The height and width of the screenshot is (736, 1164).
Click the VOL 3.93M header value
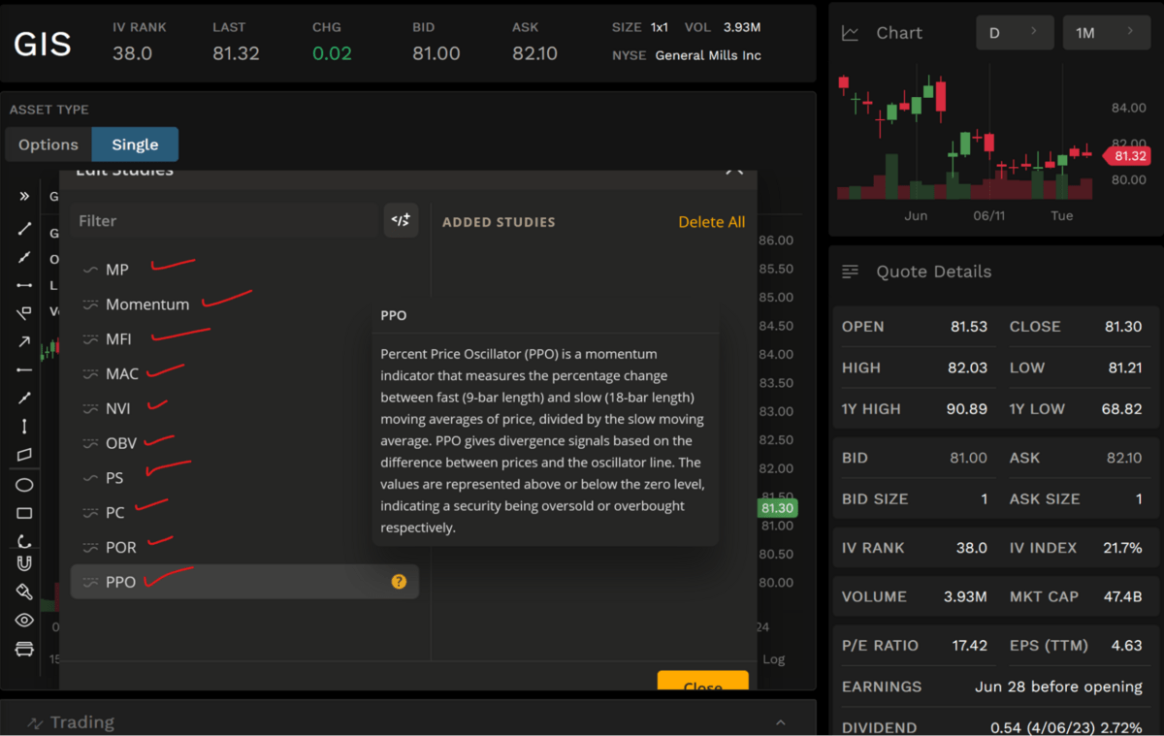(742, 27)
